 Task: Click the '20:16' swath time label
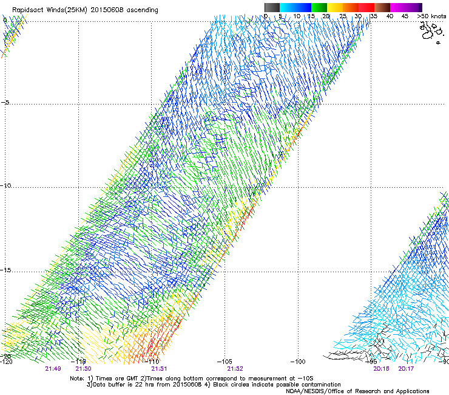[x=381, y=369]
